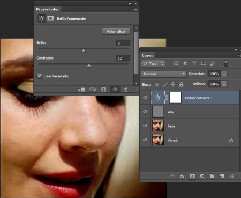The image size is (241, 198).
Task: Link layers icon at Capas bottom
Action: click(x=172, y=176)
